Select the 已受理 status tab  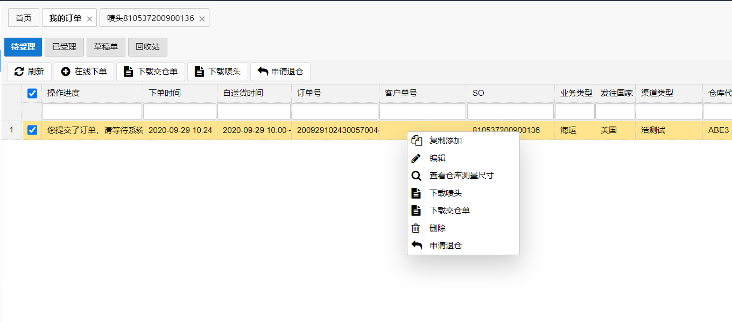pyautogui.click(x=64, y=47)
